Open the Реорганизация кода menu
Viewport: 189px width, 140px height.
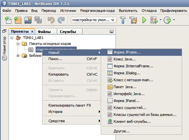click(x=97, y=11)
